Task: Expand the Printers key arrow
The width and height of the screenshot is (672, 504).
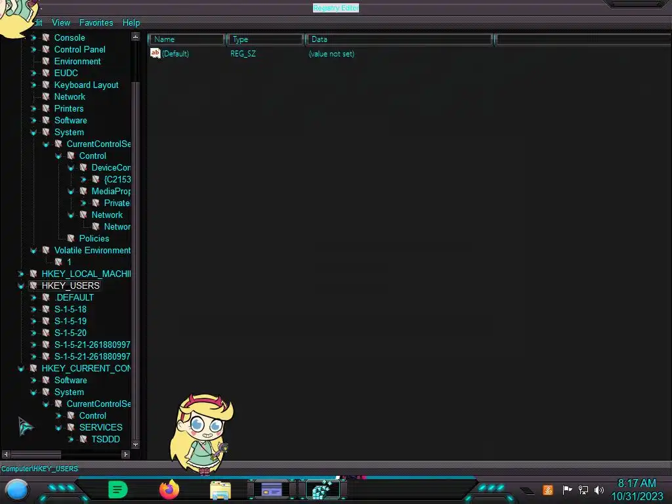Action: pos(33,108)
